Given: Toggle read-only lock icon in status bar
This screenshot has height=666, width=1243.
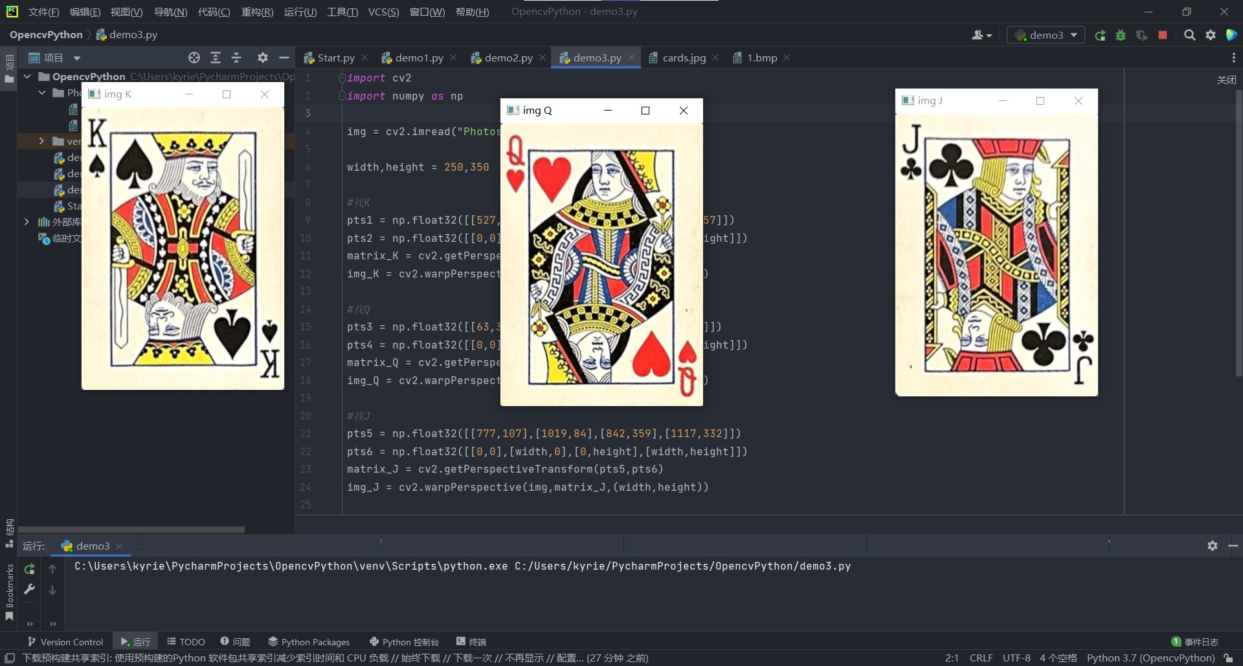Looking at the screenshot, I should tap(1228, 658).
